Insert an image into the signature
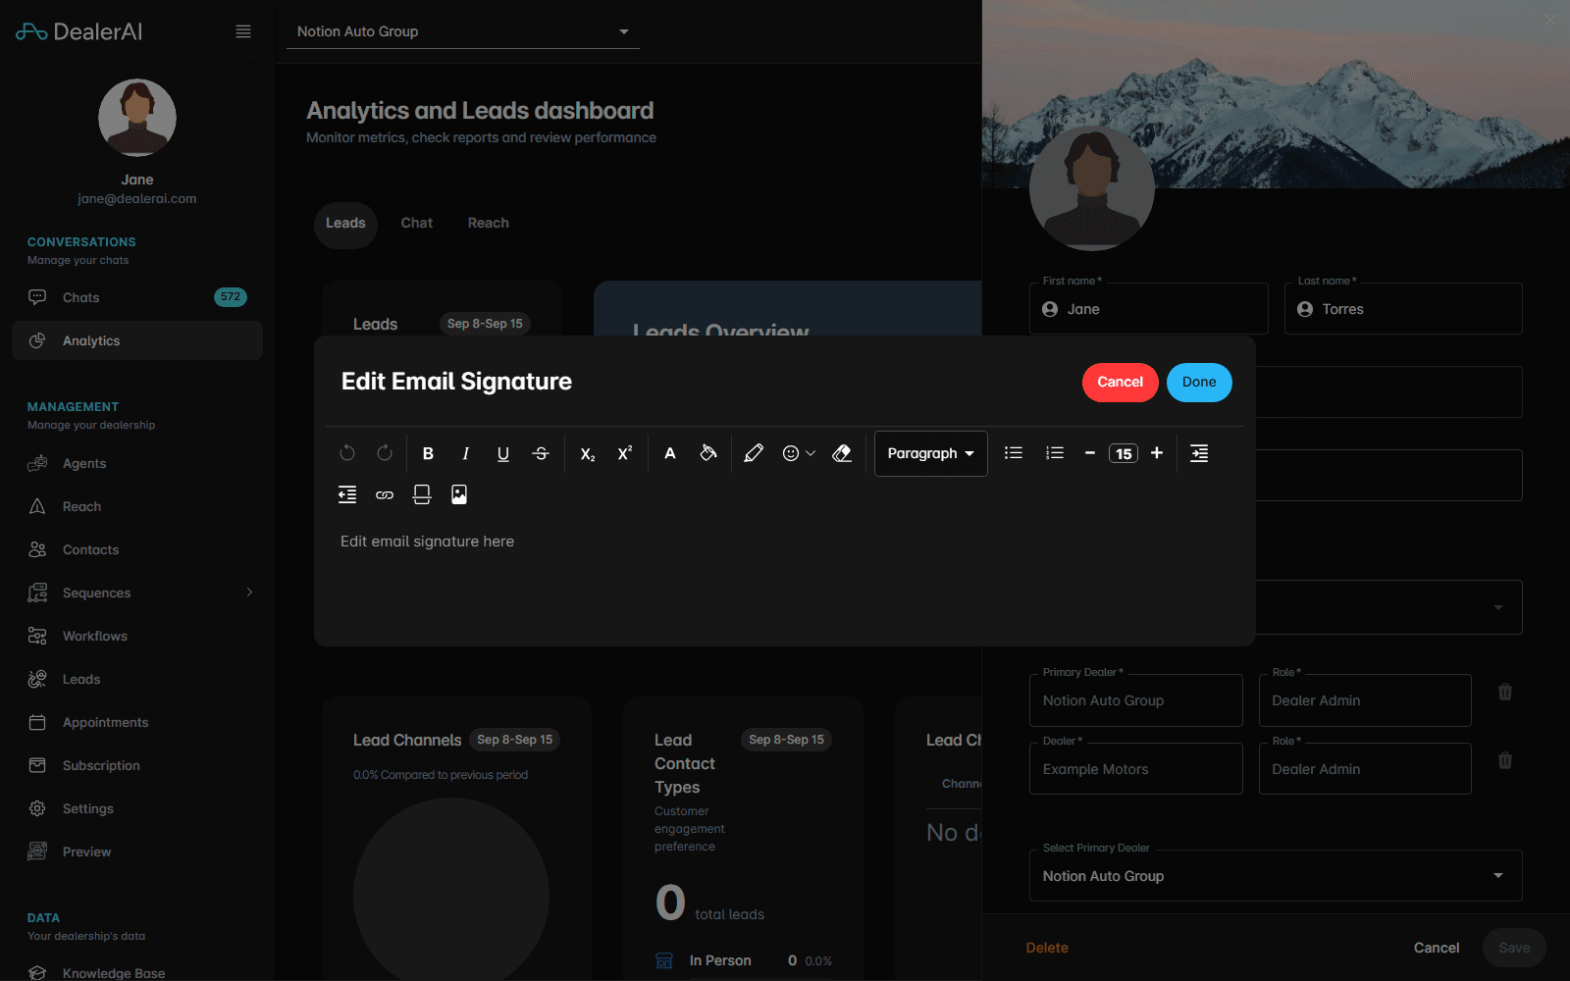 [459, 494]
